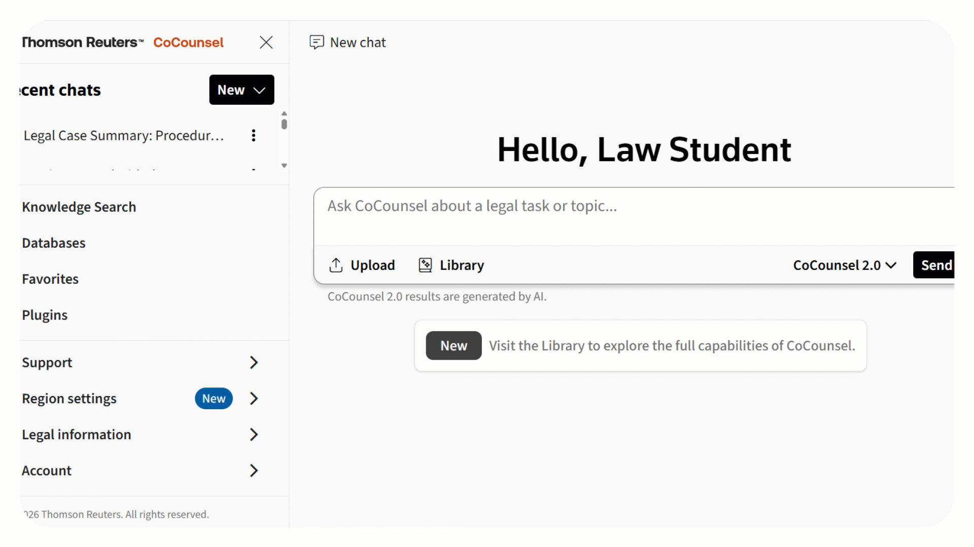Open the Library sparkle icon
Screen dimensions: 974x547
[x=425, y=265]
